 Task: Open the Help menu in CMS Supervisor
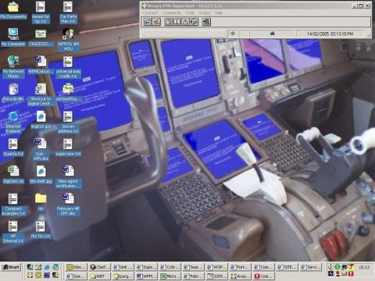click(219, 12)
